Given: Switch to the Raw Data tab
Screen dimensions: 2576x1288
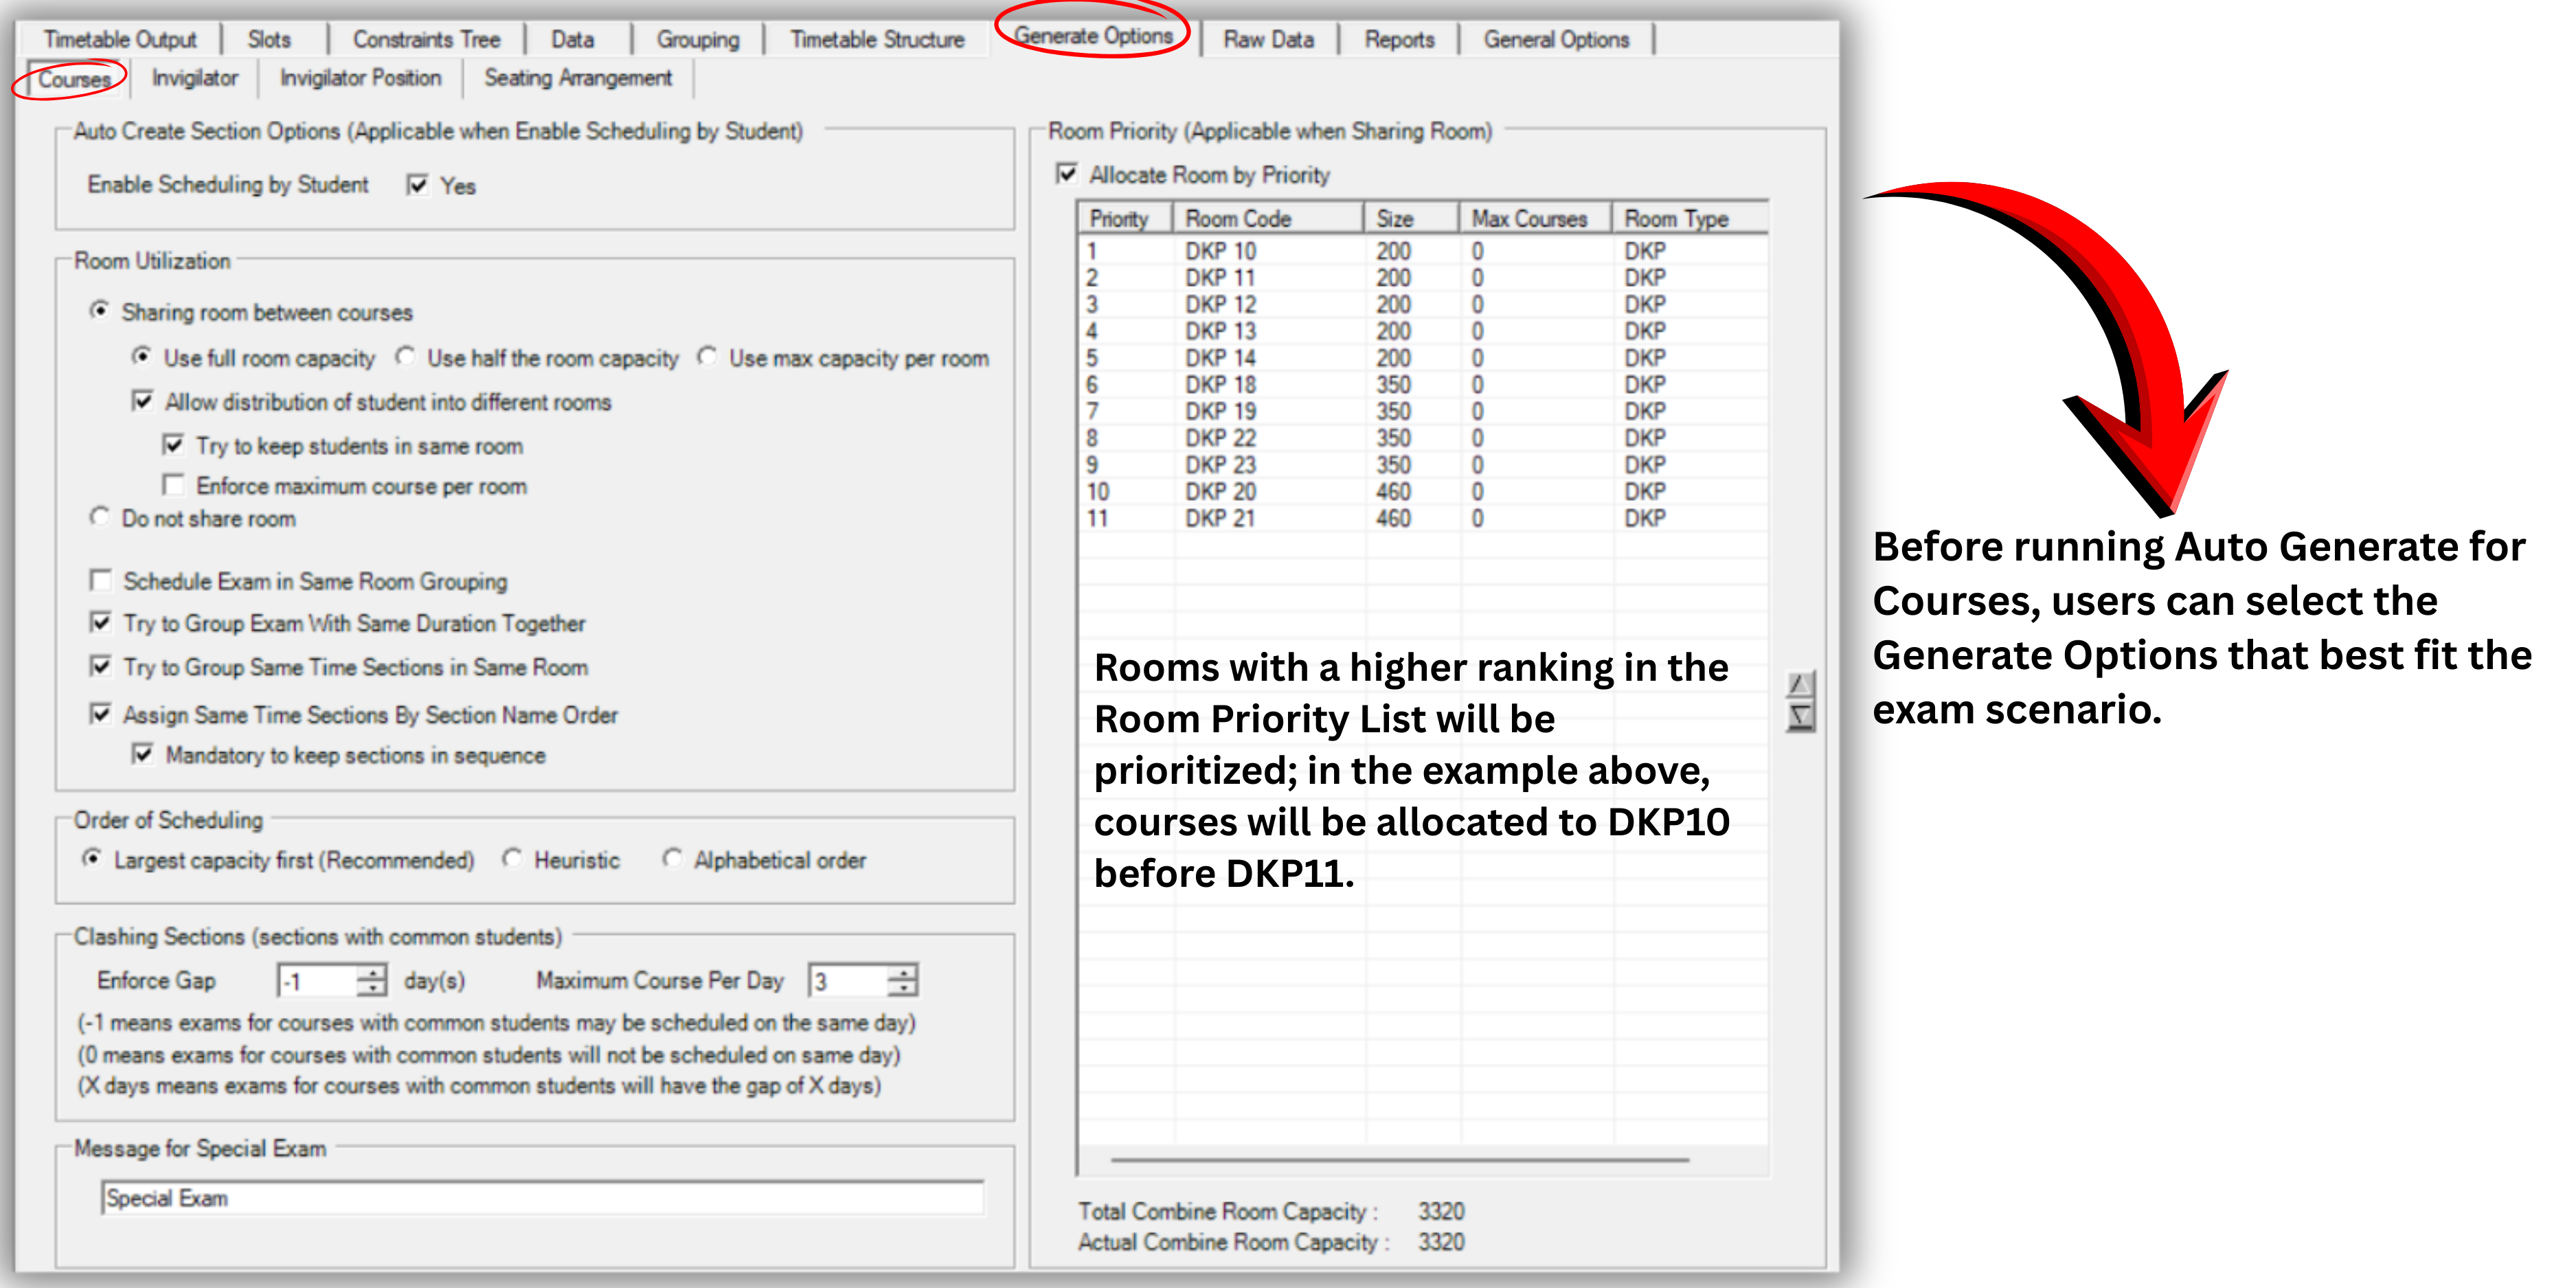Looking at the screenshot, I should [1268, 39].
